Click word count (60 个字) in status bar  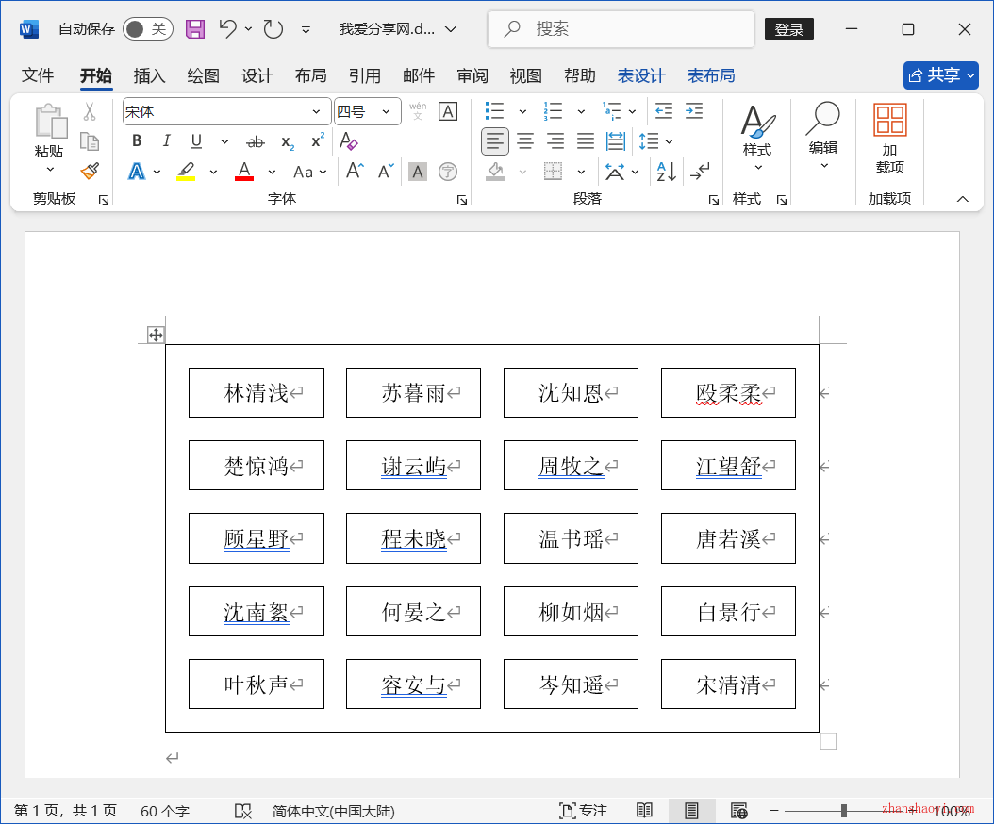pyautogui.click(x=165, y=811)
